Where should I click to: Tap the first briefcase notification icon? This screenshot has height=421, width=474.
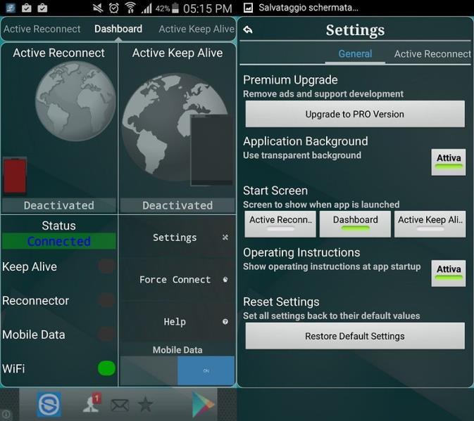coord(27,8)
